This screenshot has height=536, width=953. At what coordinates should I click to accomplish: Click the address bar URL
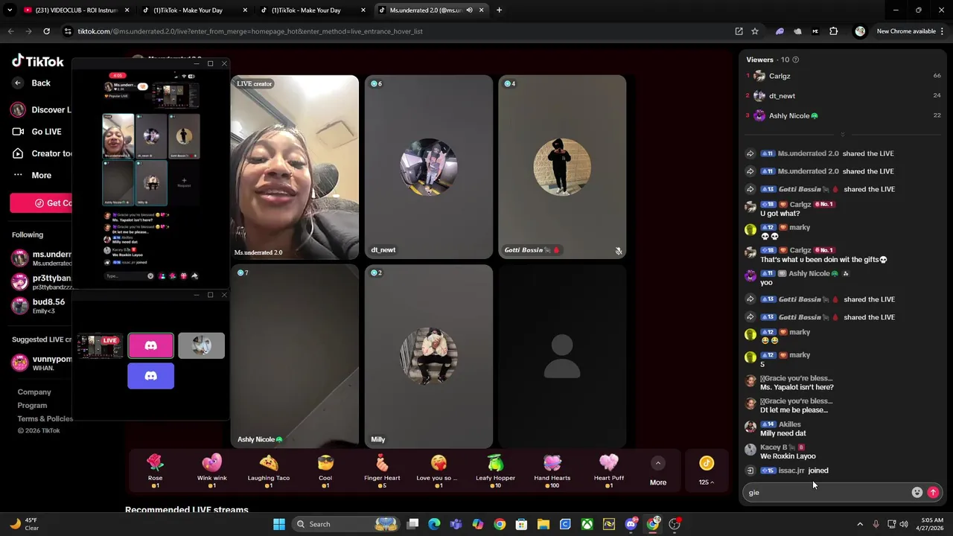tap(249, 31)
